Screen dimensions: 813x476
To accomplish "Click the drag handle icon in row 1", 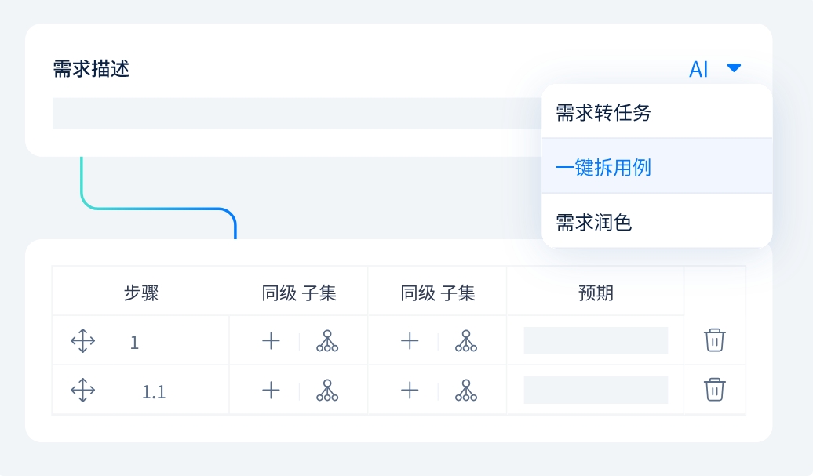I will 82,341.
